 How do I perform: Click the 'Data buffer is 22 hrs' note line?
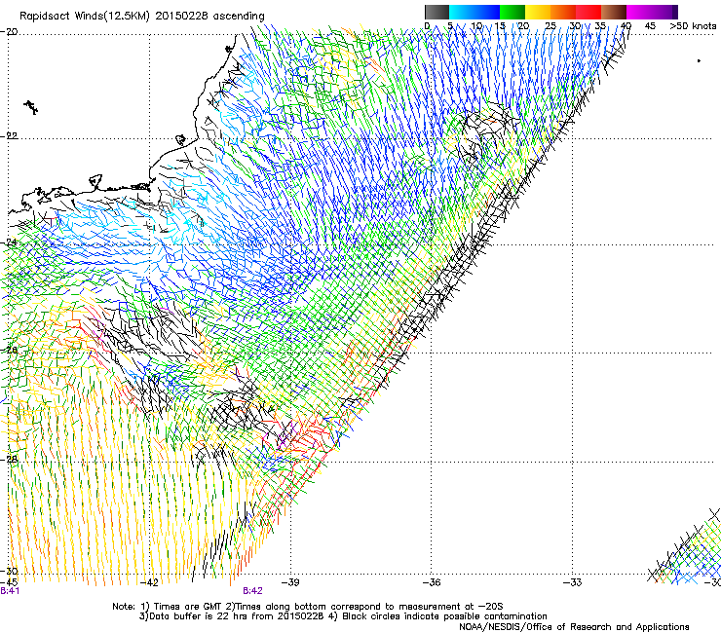343,616
